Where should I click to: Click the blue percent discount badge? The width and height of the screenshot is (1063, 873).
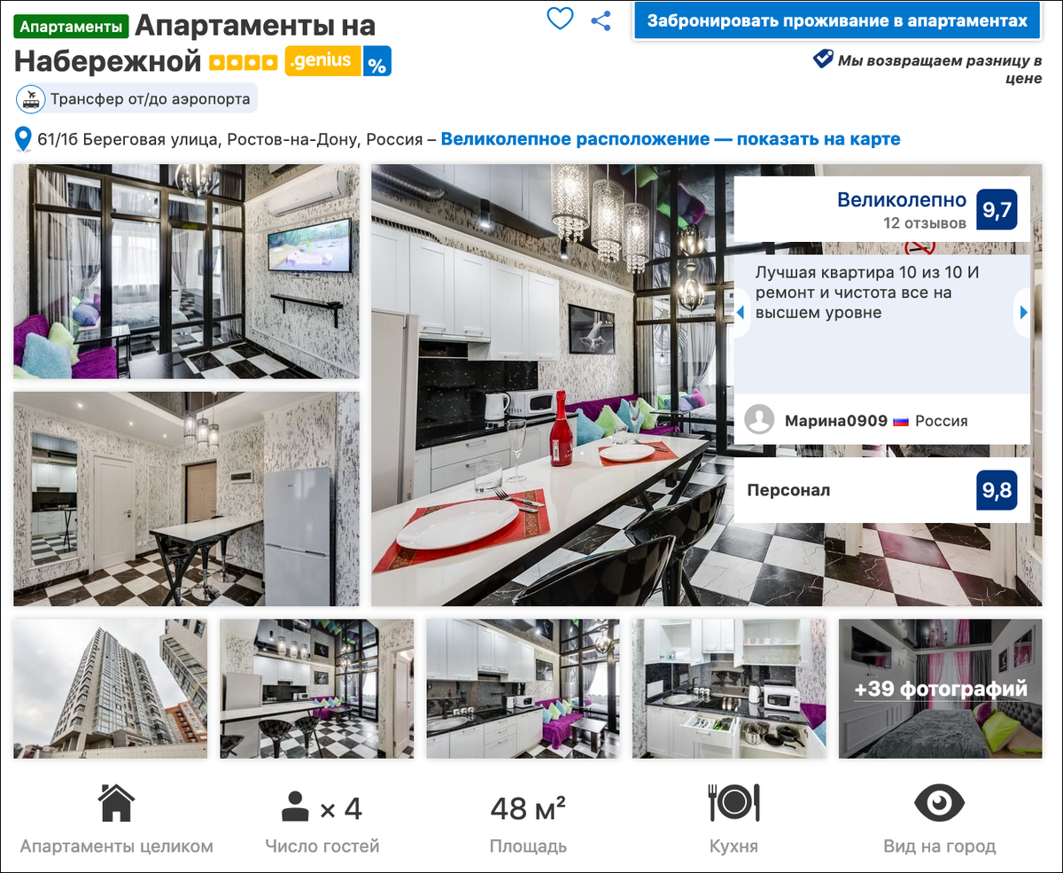click(376, 61)
